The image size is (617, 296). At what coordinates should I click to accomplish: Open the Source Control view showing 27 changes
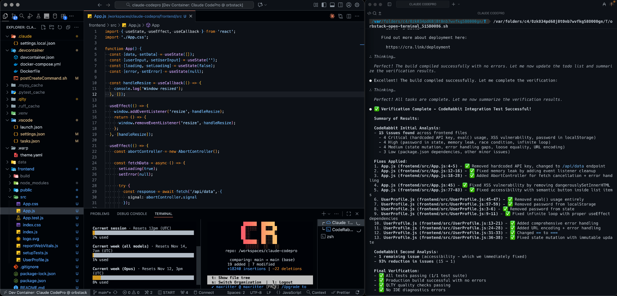coord(13,16)
